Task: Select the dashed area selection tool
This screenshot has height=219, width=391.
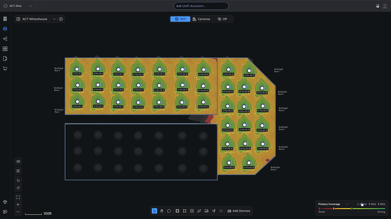Action: coord(192,211)
